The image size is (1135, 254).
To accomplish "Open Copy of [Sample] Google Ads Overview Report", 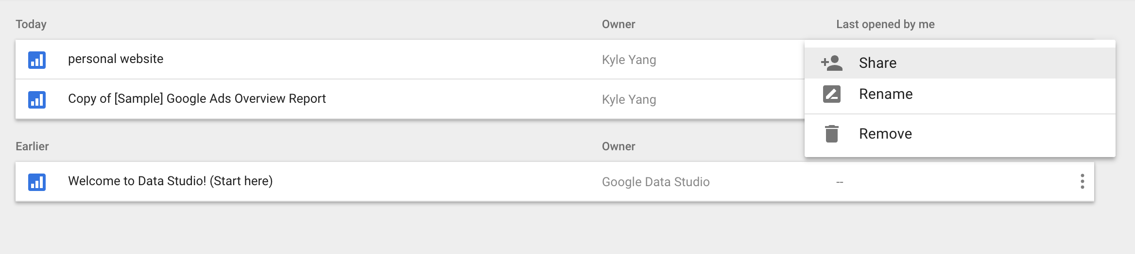I will (197, 99).
